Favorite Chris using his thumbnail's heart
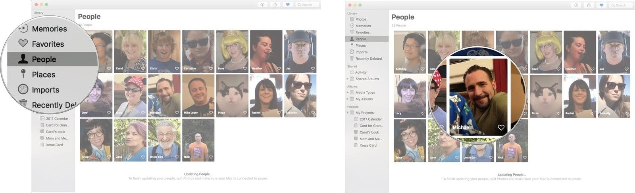Image resolution: width=635 pixels, height=193 pixels. click(177, 68)
